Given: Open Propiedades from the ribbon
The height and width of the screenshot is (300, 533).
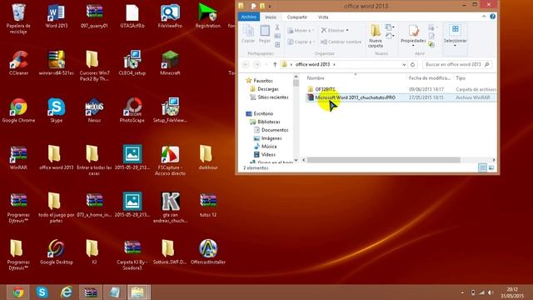Looking at the screenshot, I should 413,35.
